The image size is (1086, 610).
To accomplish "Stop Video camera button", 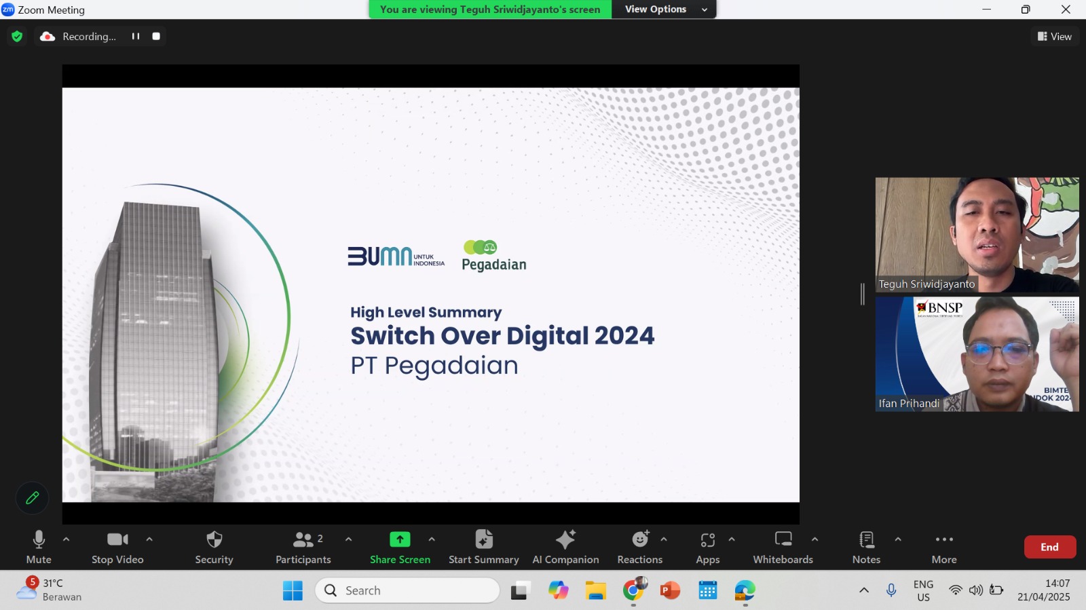I will 117,547.
